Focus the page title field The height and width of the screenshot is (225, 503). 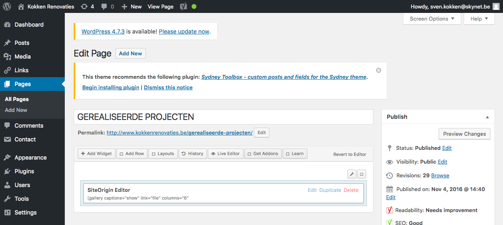tap(223, 117)
